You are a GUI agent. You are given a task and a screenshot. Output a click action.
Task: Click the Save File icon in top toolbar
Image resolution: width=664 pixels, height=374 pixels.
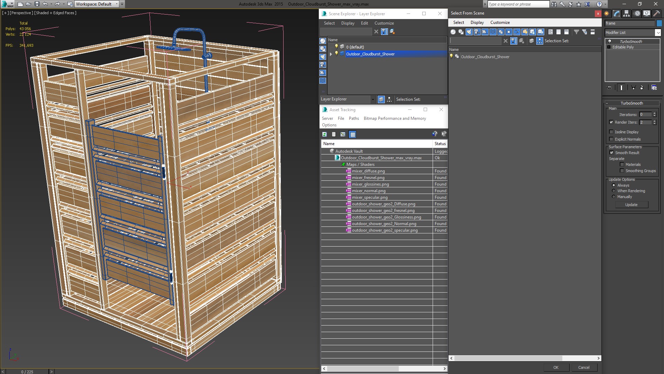(37, 4)
